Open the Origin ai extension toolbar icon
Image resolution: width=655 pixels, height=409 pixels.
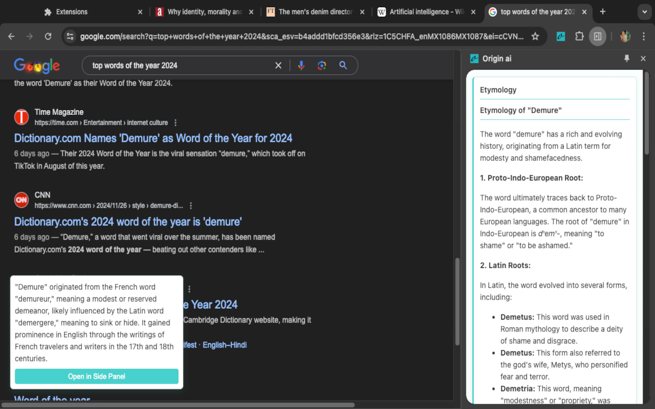pyautogui.click(x=561, y=36)
